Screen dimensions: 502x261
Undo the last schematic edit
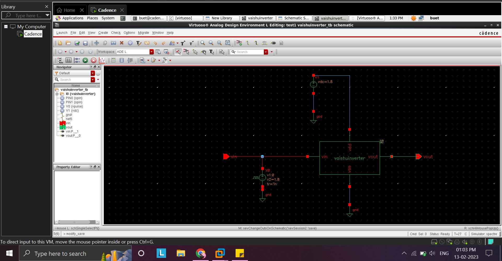click(x=156, y=43)
